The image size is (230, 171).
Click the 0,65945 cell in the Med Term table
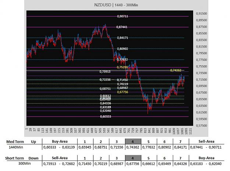click(x=85, y=147)
